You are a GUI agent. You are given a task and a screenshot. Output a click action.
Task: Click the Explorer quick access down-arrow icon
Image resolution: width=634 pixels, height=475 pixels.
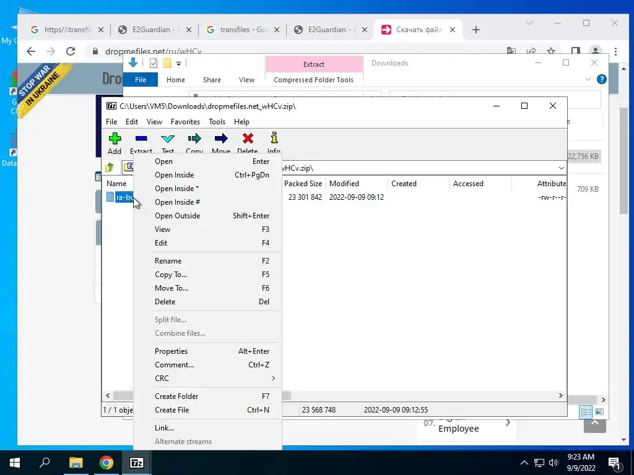pos(133,62)
